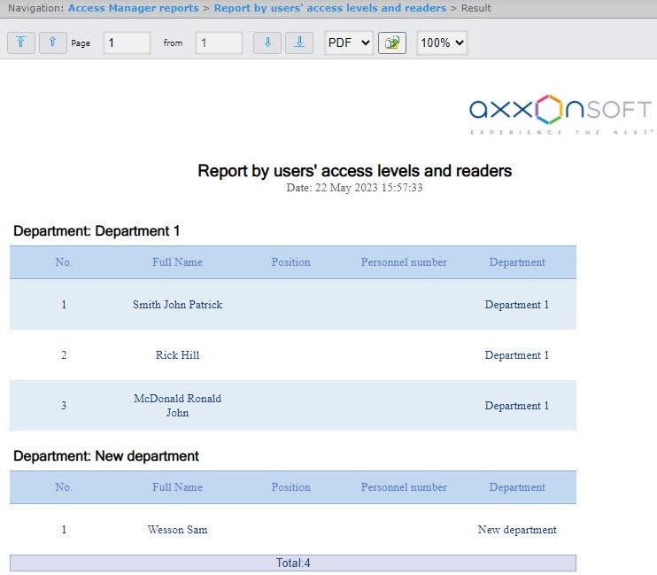Open the PDF export format dropdown
The width and height of the screenshot is (657, 575).
pyautogui.click(x=349, y=43)
